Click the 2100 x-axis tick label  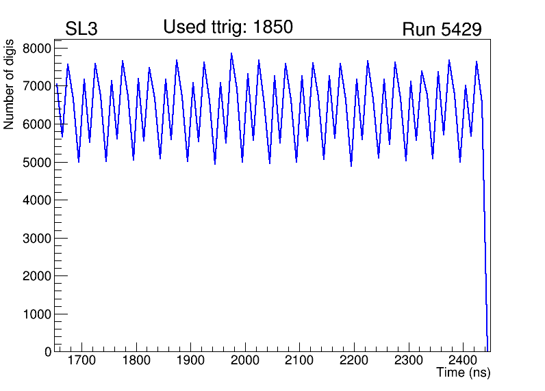tap(300, 360)
